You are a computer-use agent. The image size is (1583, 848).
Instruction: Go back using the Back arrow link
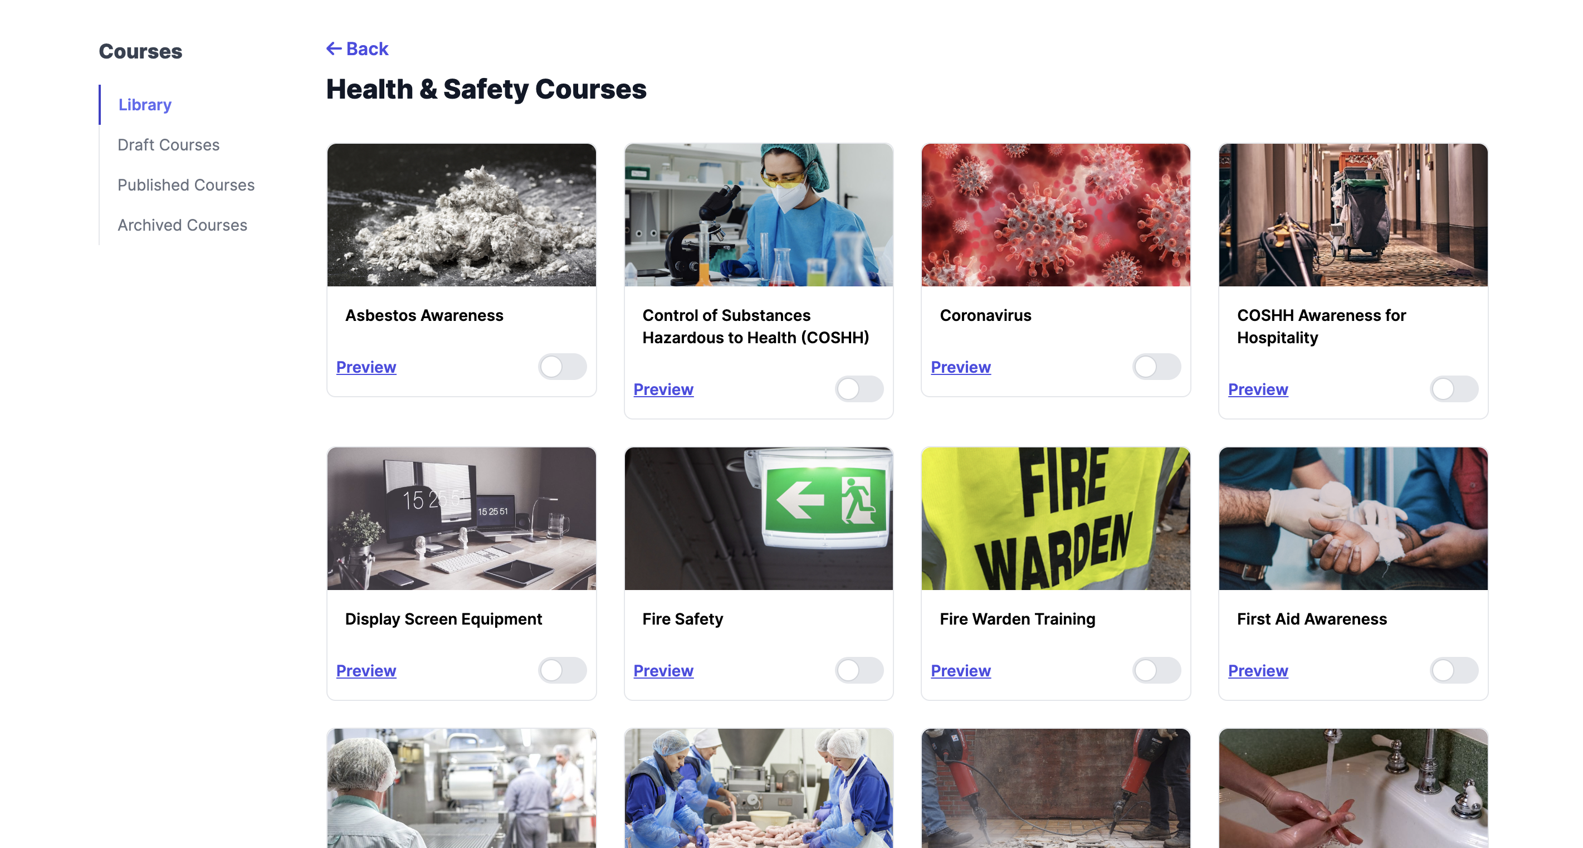point(357,48)
